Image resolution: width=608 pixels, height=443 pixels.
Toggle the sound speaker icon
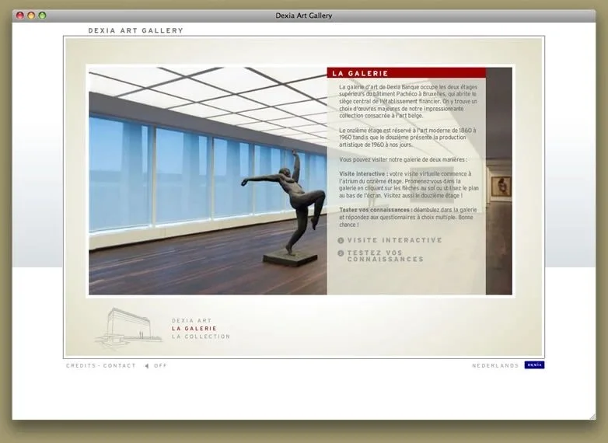click(147, 365)
